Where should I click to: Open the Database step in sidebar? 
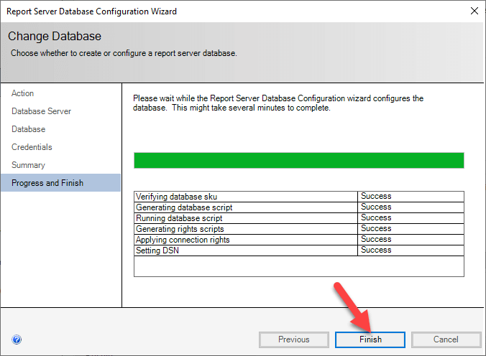pyautogui.click(x=29, y=129)
